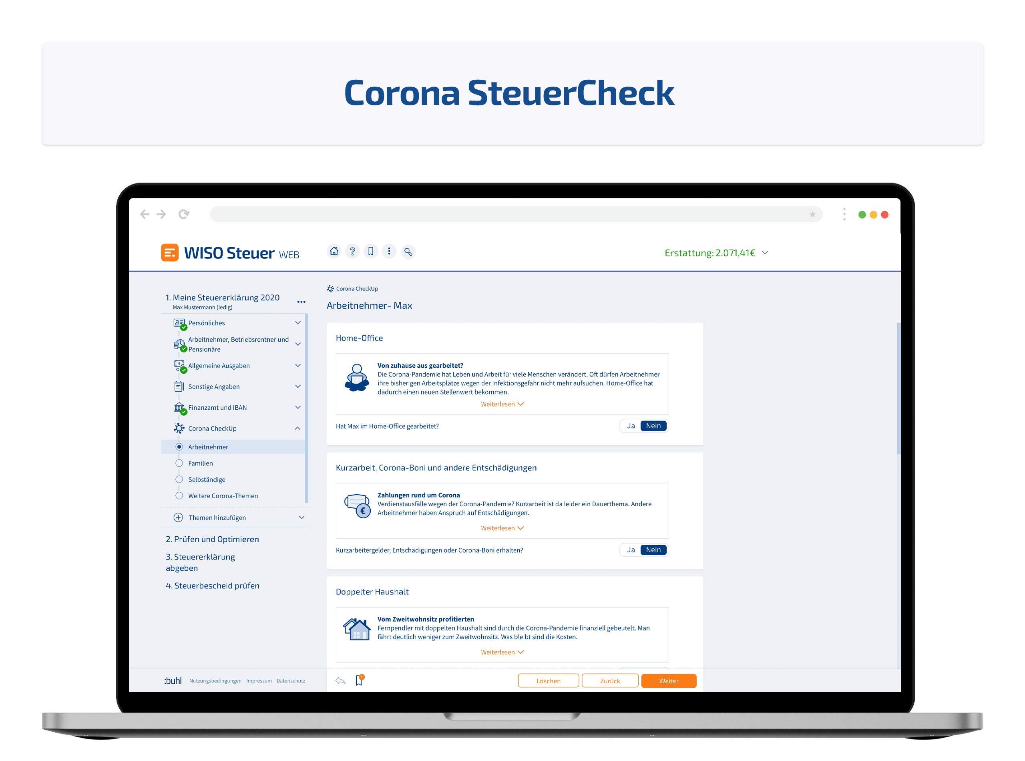Open the help question mark icon
1025x761 pixels.
click(352, 252)
